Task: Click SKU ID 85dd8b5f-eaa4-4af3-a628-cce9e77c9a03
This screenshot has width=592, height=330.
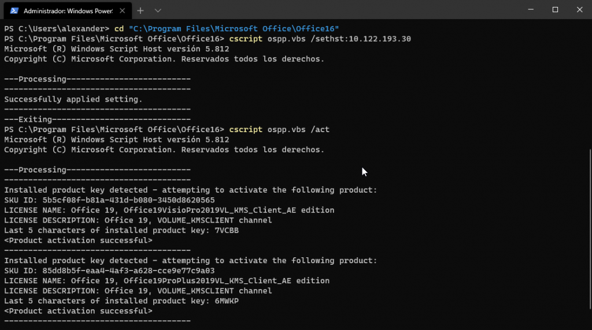Action: (x=109, y=271)
